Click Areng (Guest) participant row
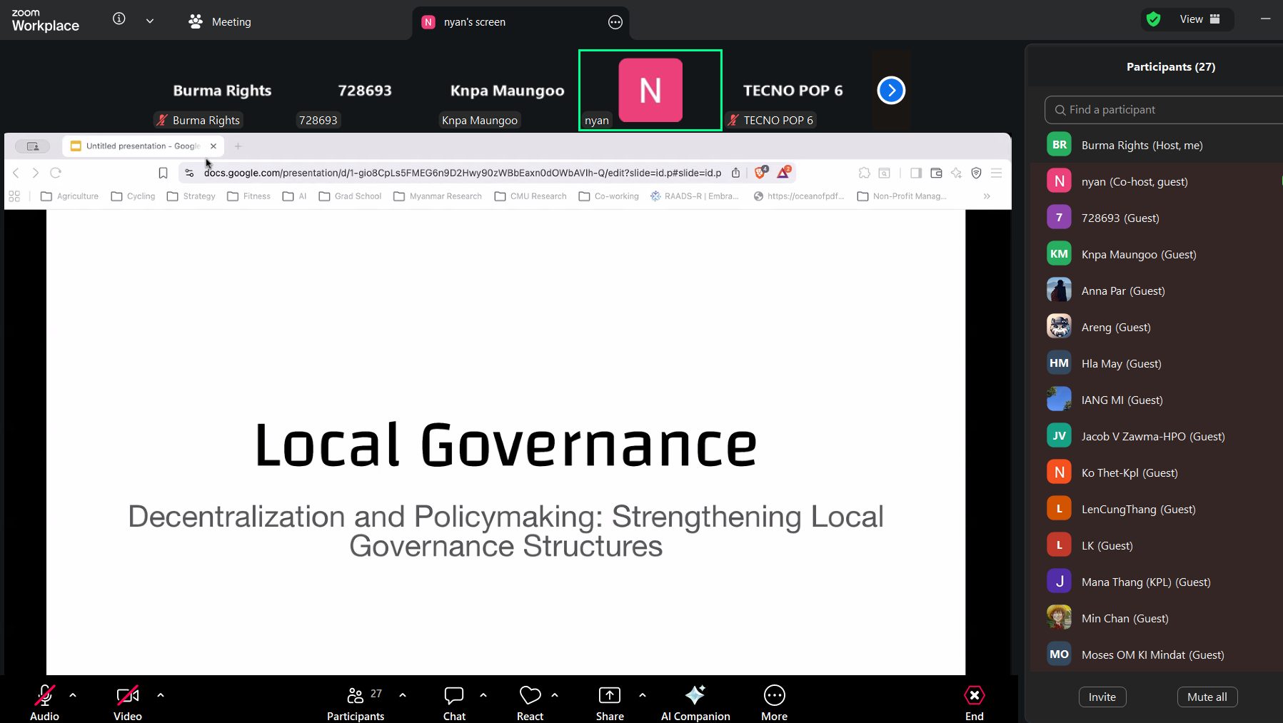This screenshot has width=1283, height=723. point(1157,327)
